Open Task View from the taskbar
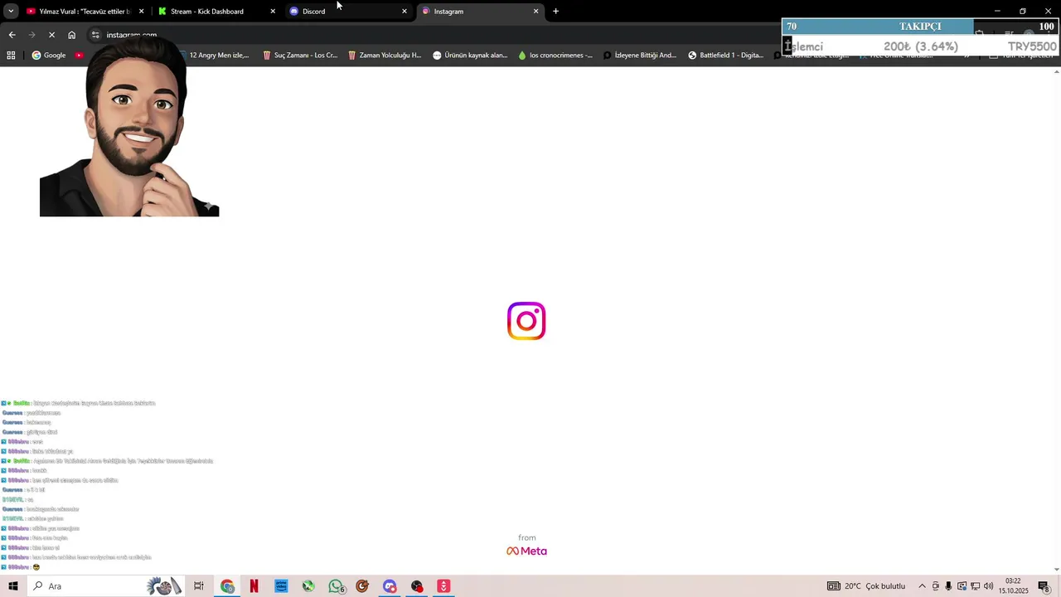Viewport: 1061px width, 597px height. [x=199, y=586]
